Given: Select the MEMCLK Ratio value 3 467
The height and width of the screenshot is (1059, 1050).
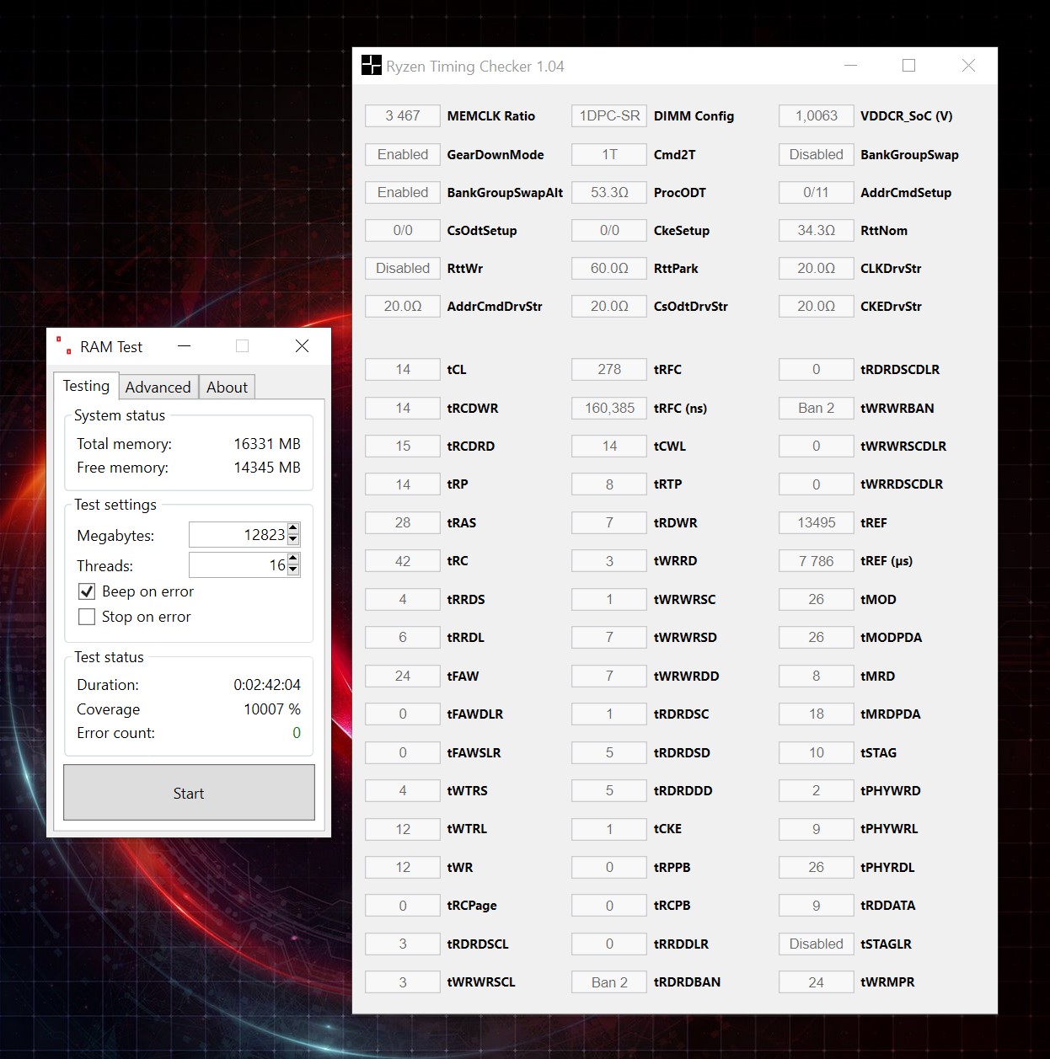Looking at the screenshot, I should tap(403, 116).
